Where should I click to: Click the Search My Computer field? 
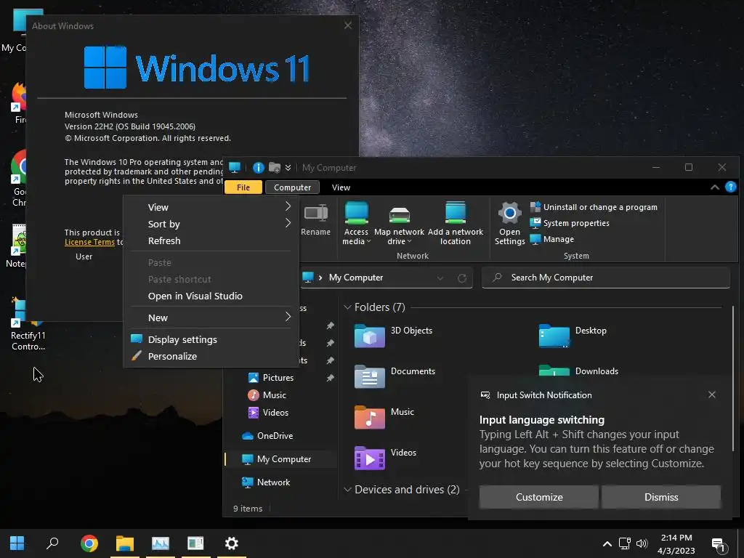[x=605, y=278]
